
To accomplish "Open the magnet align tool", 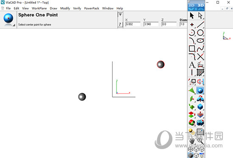I will point(200,82).
